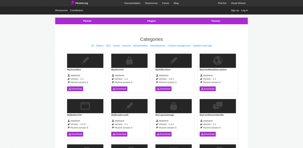Viewport: 303px width, 148px height.
Task: Click the Version : 1.3.2 text
Action: click(166, 124)
